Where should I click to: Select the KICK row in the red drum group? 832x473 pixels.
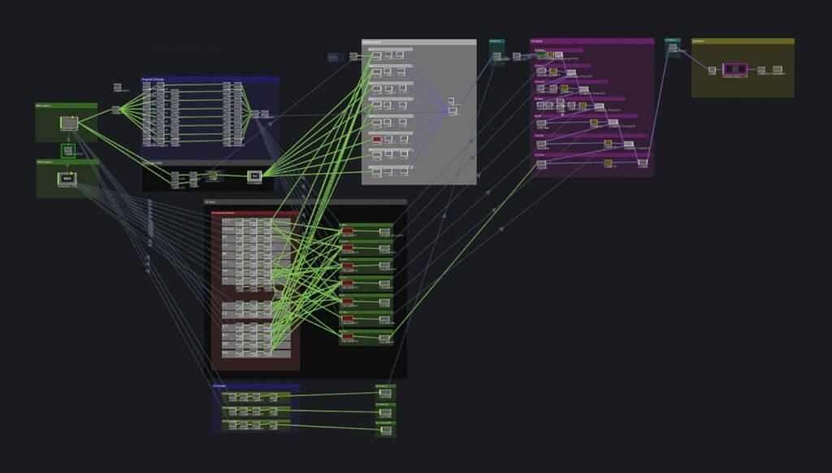click(x=256, y=221)
